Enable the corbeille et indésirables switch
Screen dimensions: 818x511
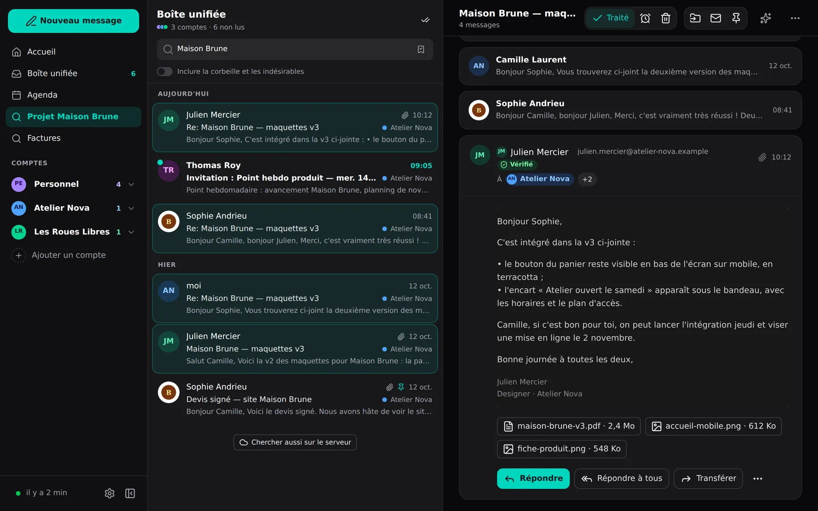165,71
